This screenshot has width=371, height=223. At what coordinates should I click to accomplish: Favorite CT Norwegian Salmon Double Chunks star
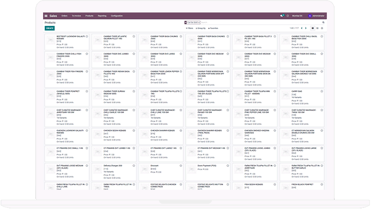(322, 131)
